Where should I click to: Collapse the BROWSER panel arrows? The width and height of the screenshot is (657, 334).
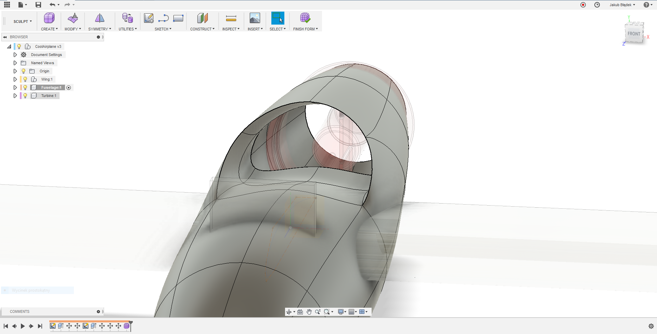pyautogui.click(x=5, y=37)
